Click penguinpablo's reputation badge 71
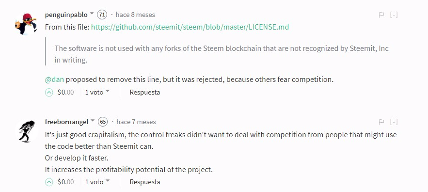The width and height of the screenshot is (428, 192). [x=102, y=15]
